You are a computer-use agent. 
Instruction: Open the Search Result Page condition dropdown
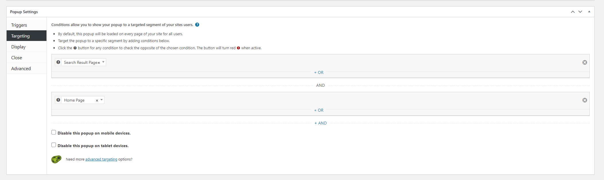pos(103,62)
